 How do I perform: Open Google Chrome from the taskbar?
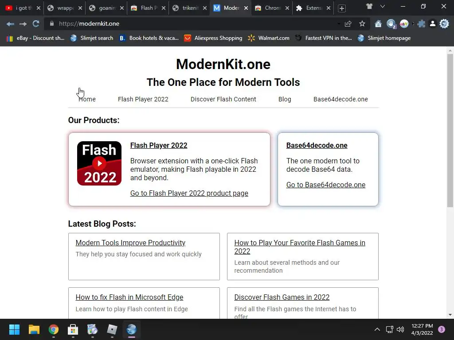pos(53,329)
